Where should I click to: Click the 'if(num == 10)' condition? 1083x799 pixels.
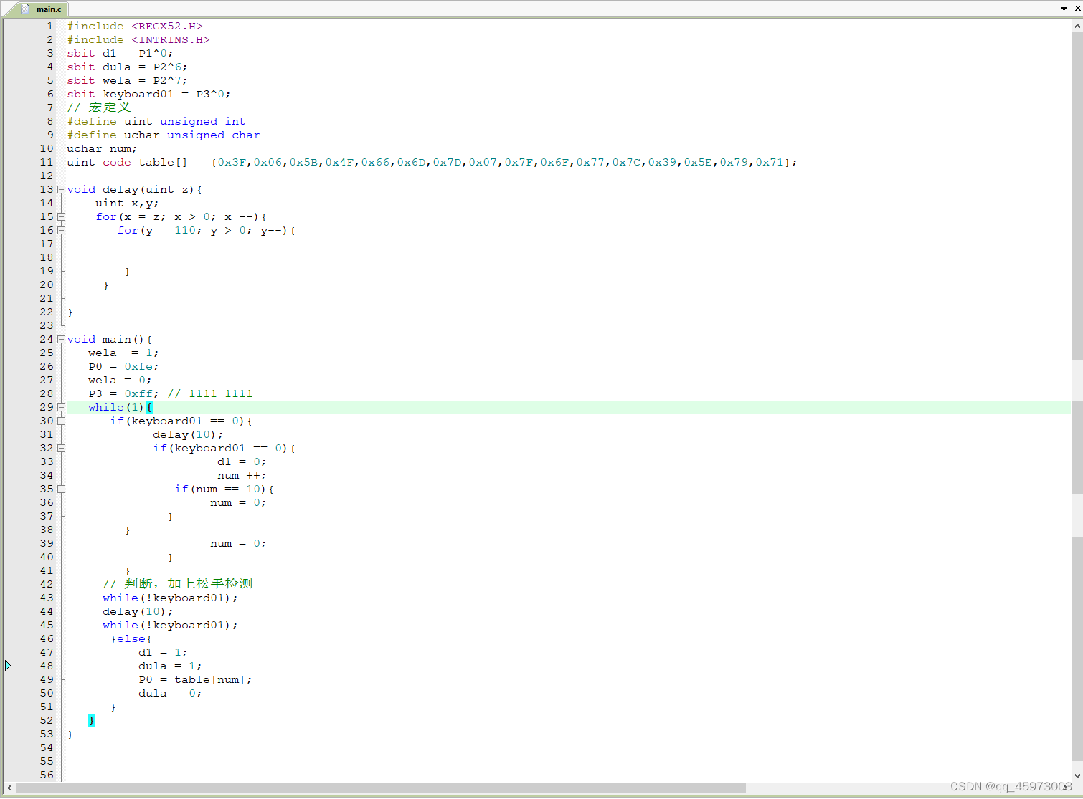click(x=224, y=489)
